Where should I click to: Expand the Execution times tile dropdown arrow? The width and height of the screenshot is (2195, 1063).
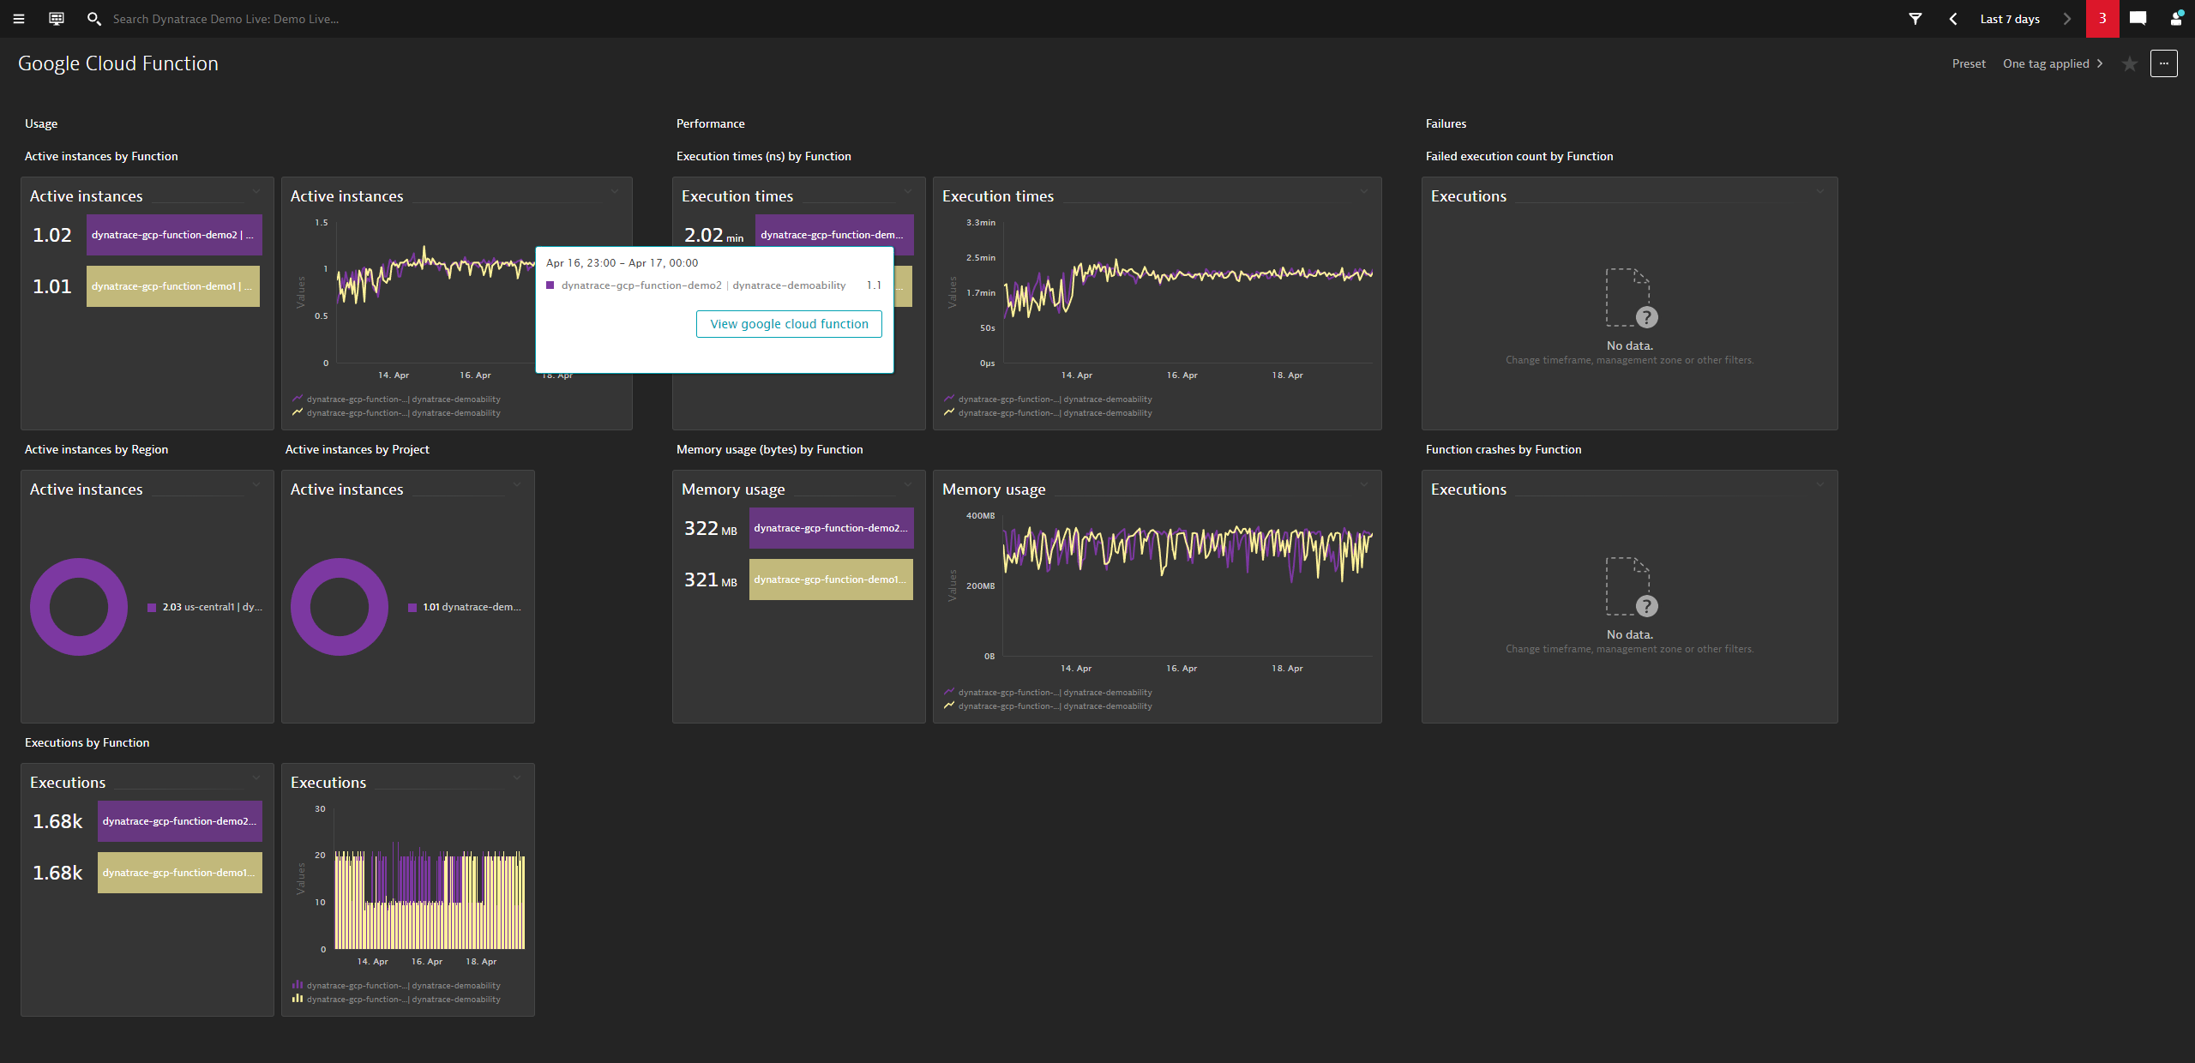coord(908,191)
